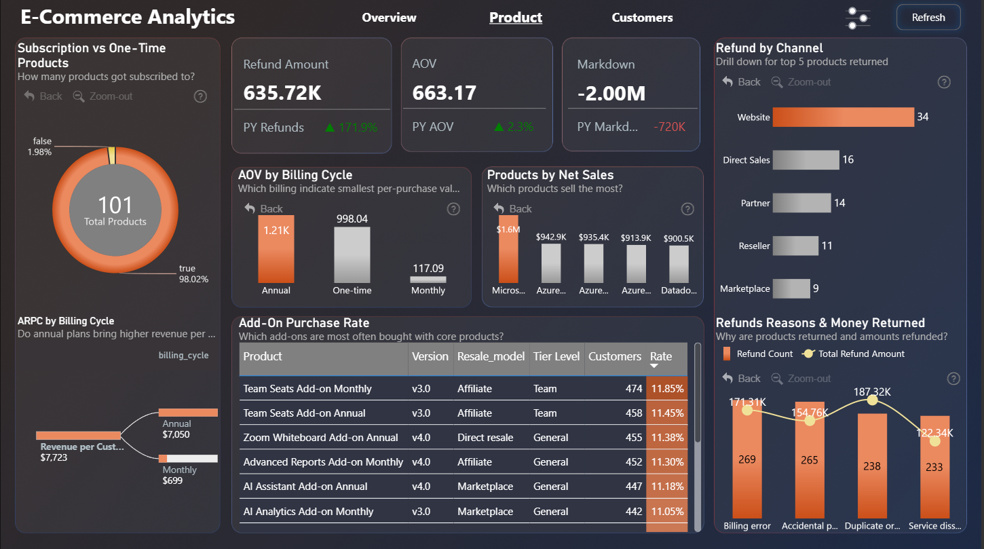Viewport: 984px width, 549px height.
Task: Go Back in the Subscription vs One-Time Products panel
Action: pyautogui.click(x=43, y=96)
